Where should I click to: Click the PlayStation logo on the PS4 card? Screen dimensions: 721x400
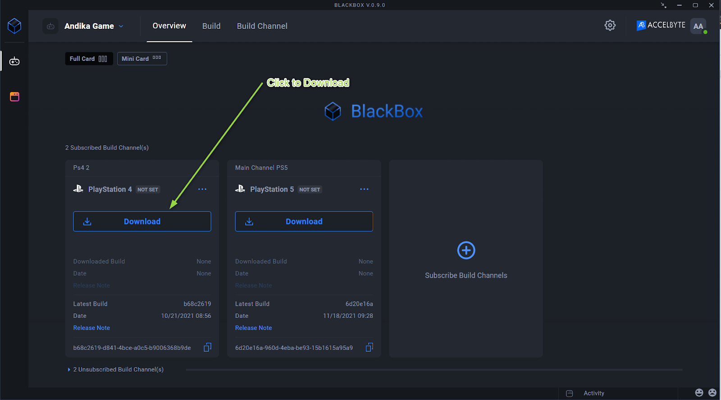[x=78, y=189]
